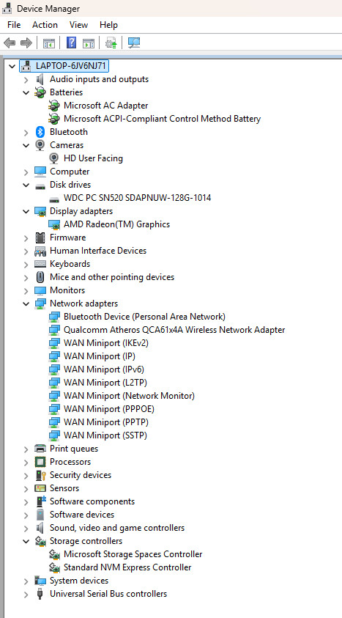Click the Forward arrow toolbar icon
342x618 pixels.
coord(26,43)
